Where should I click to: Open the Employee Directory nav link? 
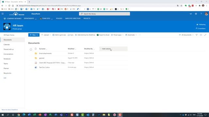pos(73,19)
